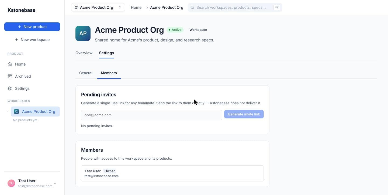Click the Active status badge
This screenshot has height=195, width=388.
175,30
